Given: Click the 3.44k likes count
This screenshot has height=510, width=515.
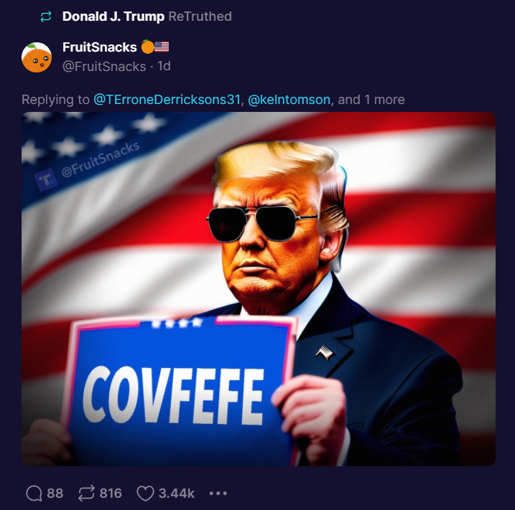Looking at the screenshot, I should (177, 494).
